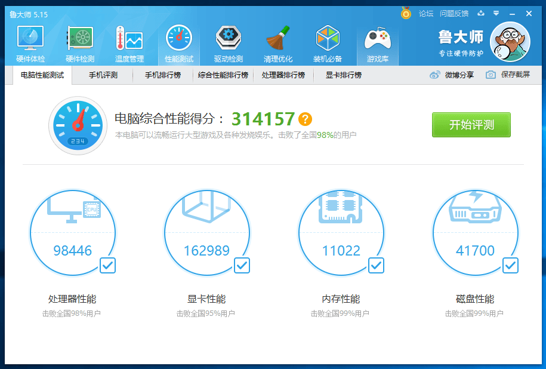The width and height of the screenshot is (546, 369).
Task: Click the 微博分享 share link
Action: [x=452, y=75]
